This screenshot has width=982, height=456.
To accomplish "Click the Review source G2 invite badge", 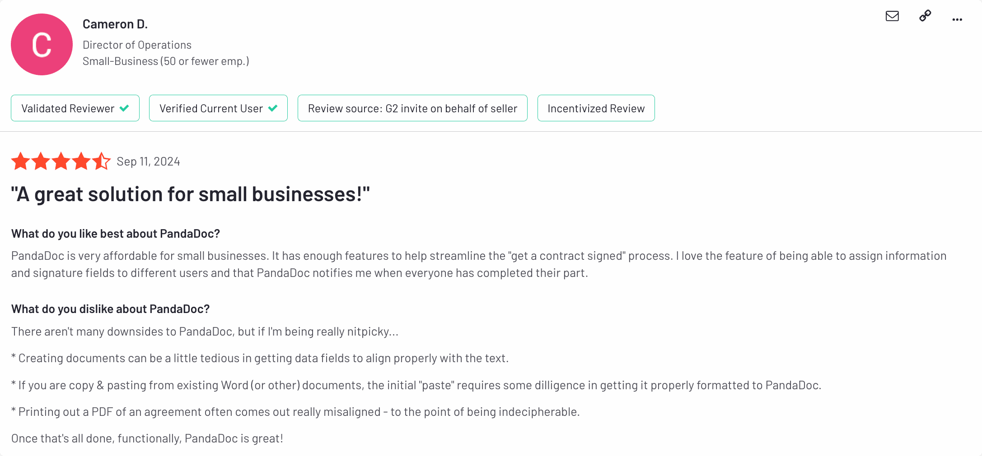I will point(412,108).
